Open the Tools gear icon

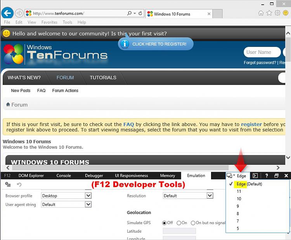[x=277, y=13]
